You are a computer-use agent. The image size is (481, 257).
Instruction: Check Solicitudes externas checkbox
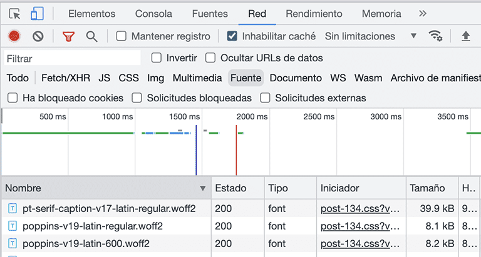[x=265, y=98]
